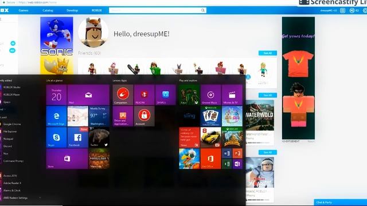Click the Robux balance icon
Viewport: 367px width, 206px height.
[x=352, y=10]
